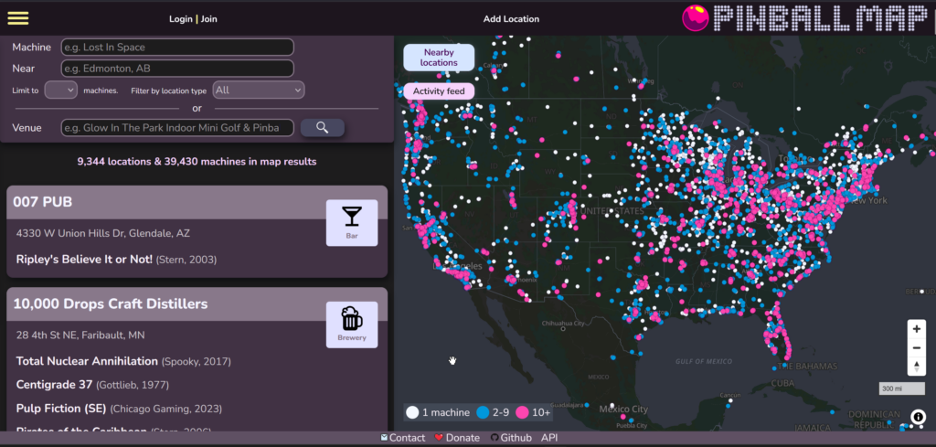Expand the Limit to machines dropdown
The image size is (936, 447).
60,90
